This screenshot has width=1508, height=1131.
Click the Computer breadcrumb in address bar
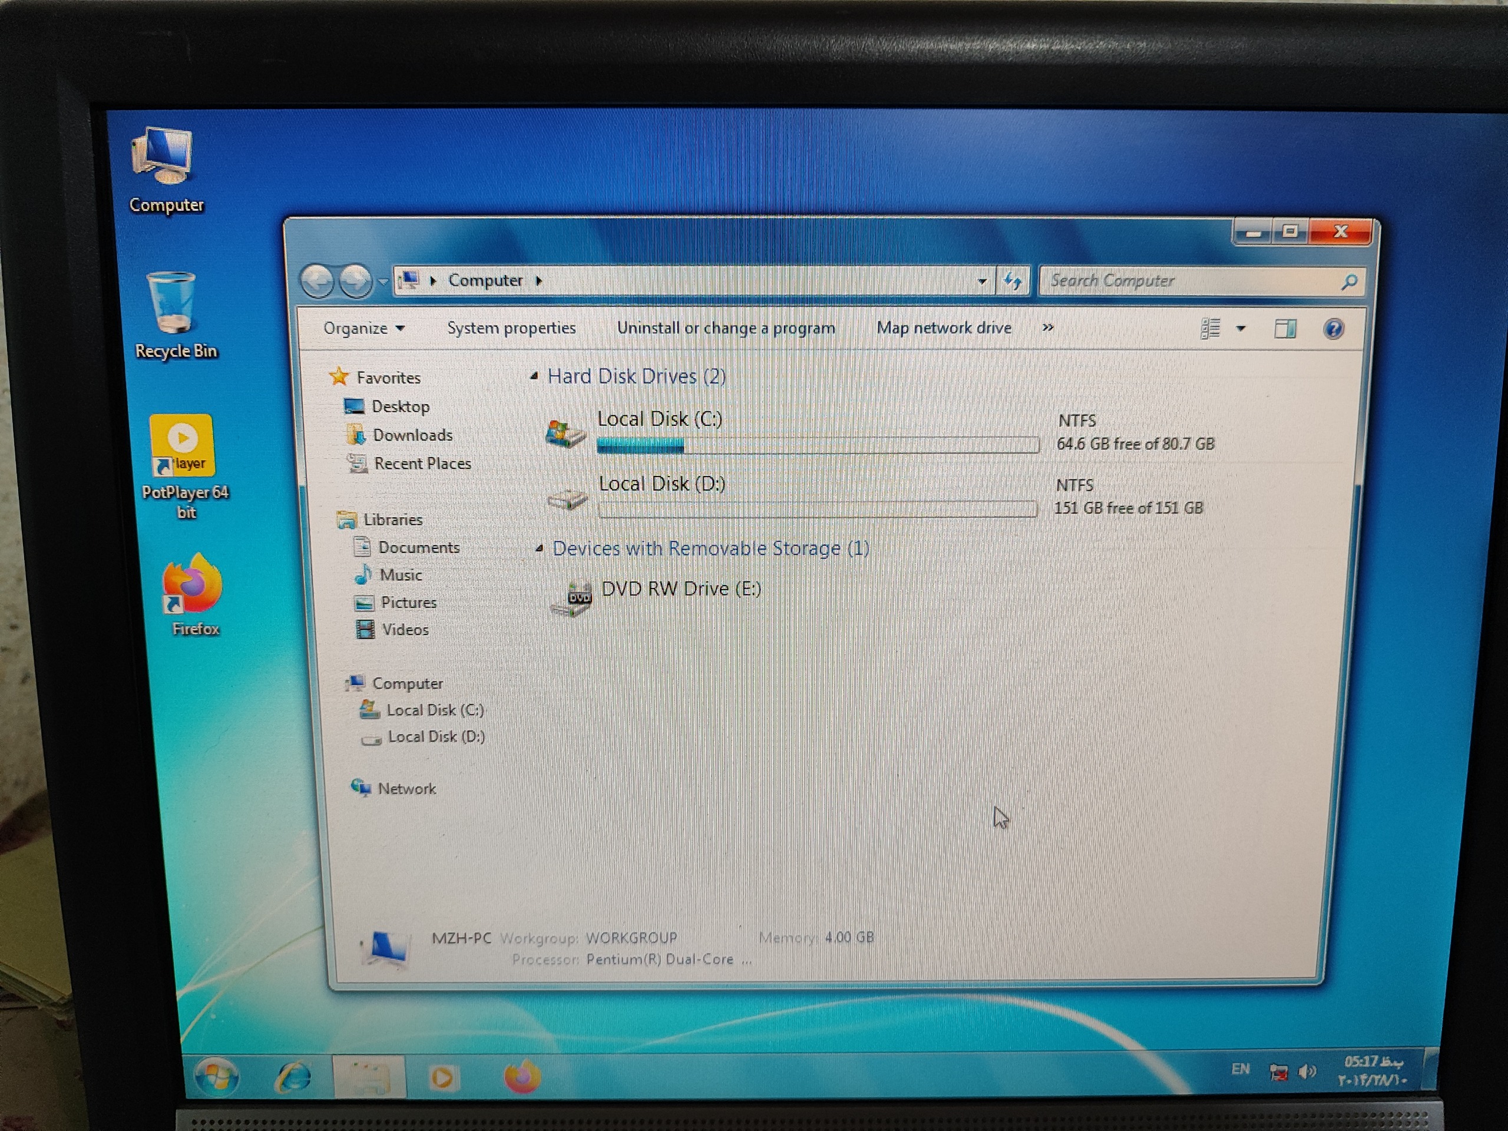[485, 280]
